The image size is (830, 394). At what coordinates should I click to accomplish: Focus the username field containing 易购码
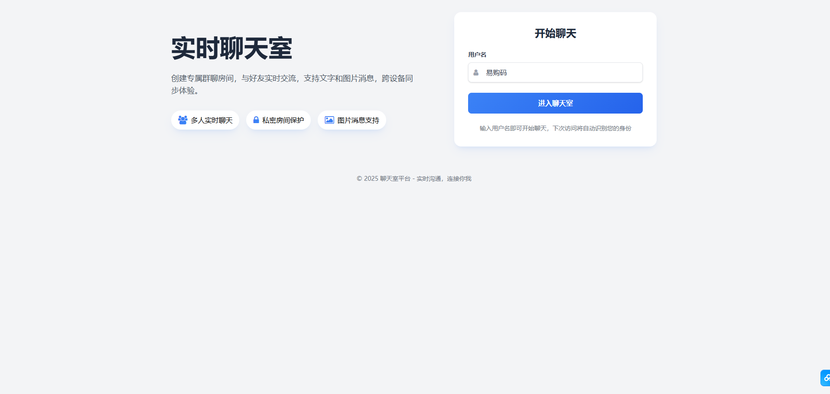[x=559, y=73]
